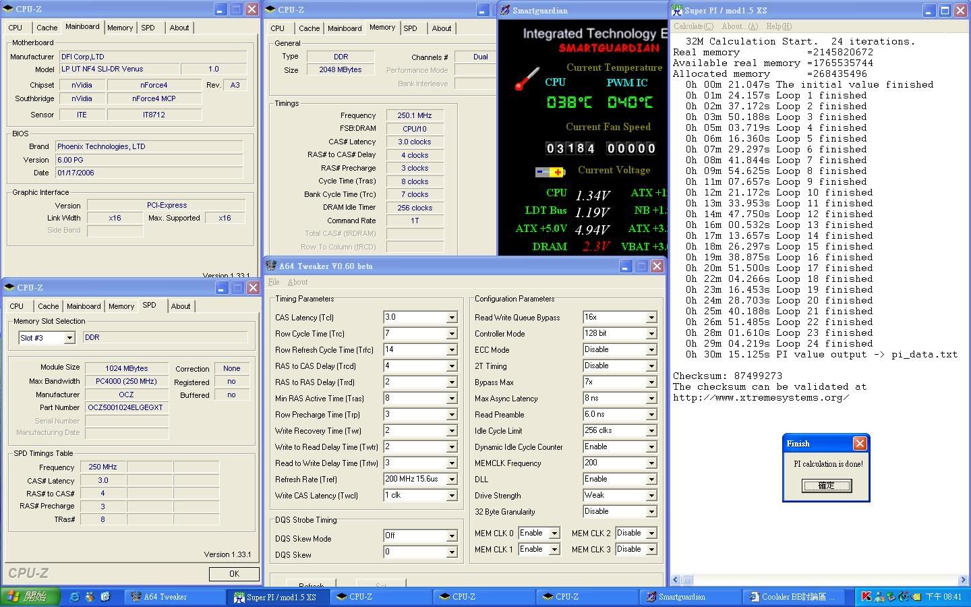The height and width of the screenshot is (607, 971).
Task: Open Coolaler BB browser taskbar button
Action: [x=794, y=597]
